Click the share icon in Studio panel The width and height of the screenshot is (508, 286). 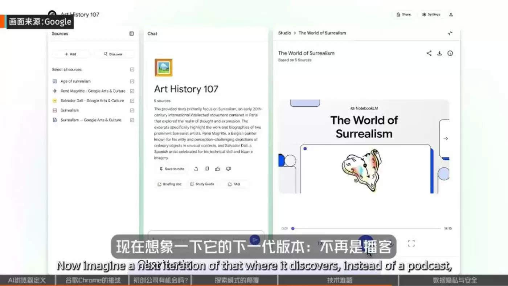429,53
